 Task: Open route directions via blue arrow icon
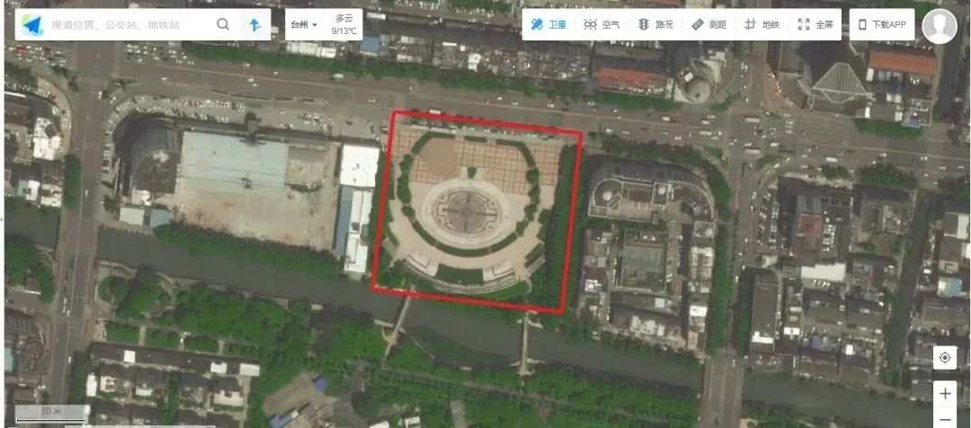(254, 25)
